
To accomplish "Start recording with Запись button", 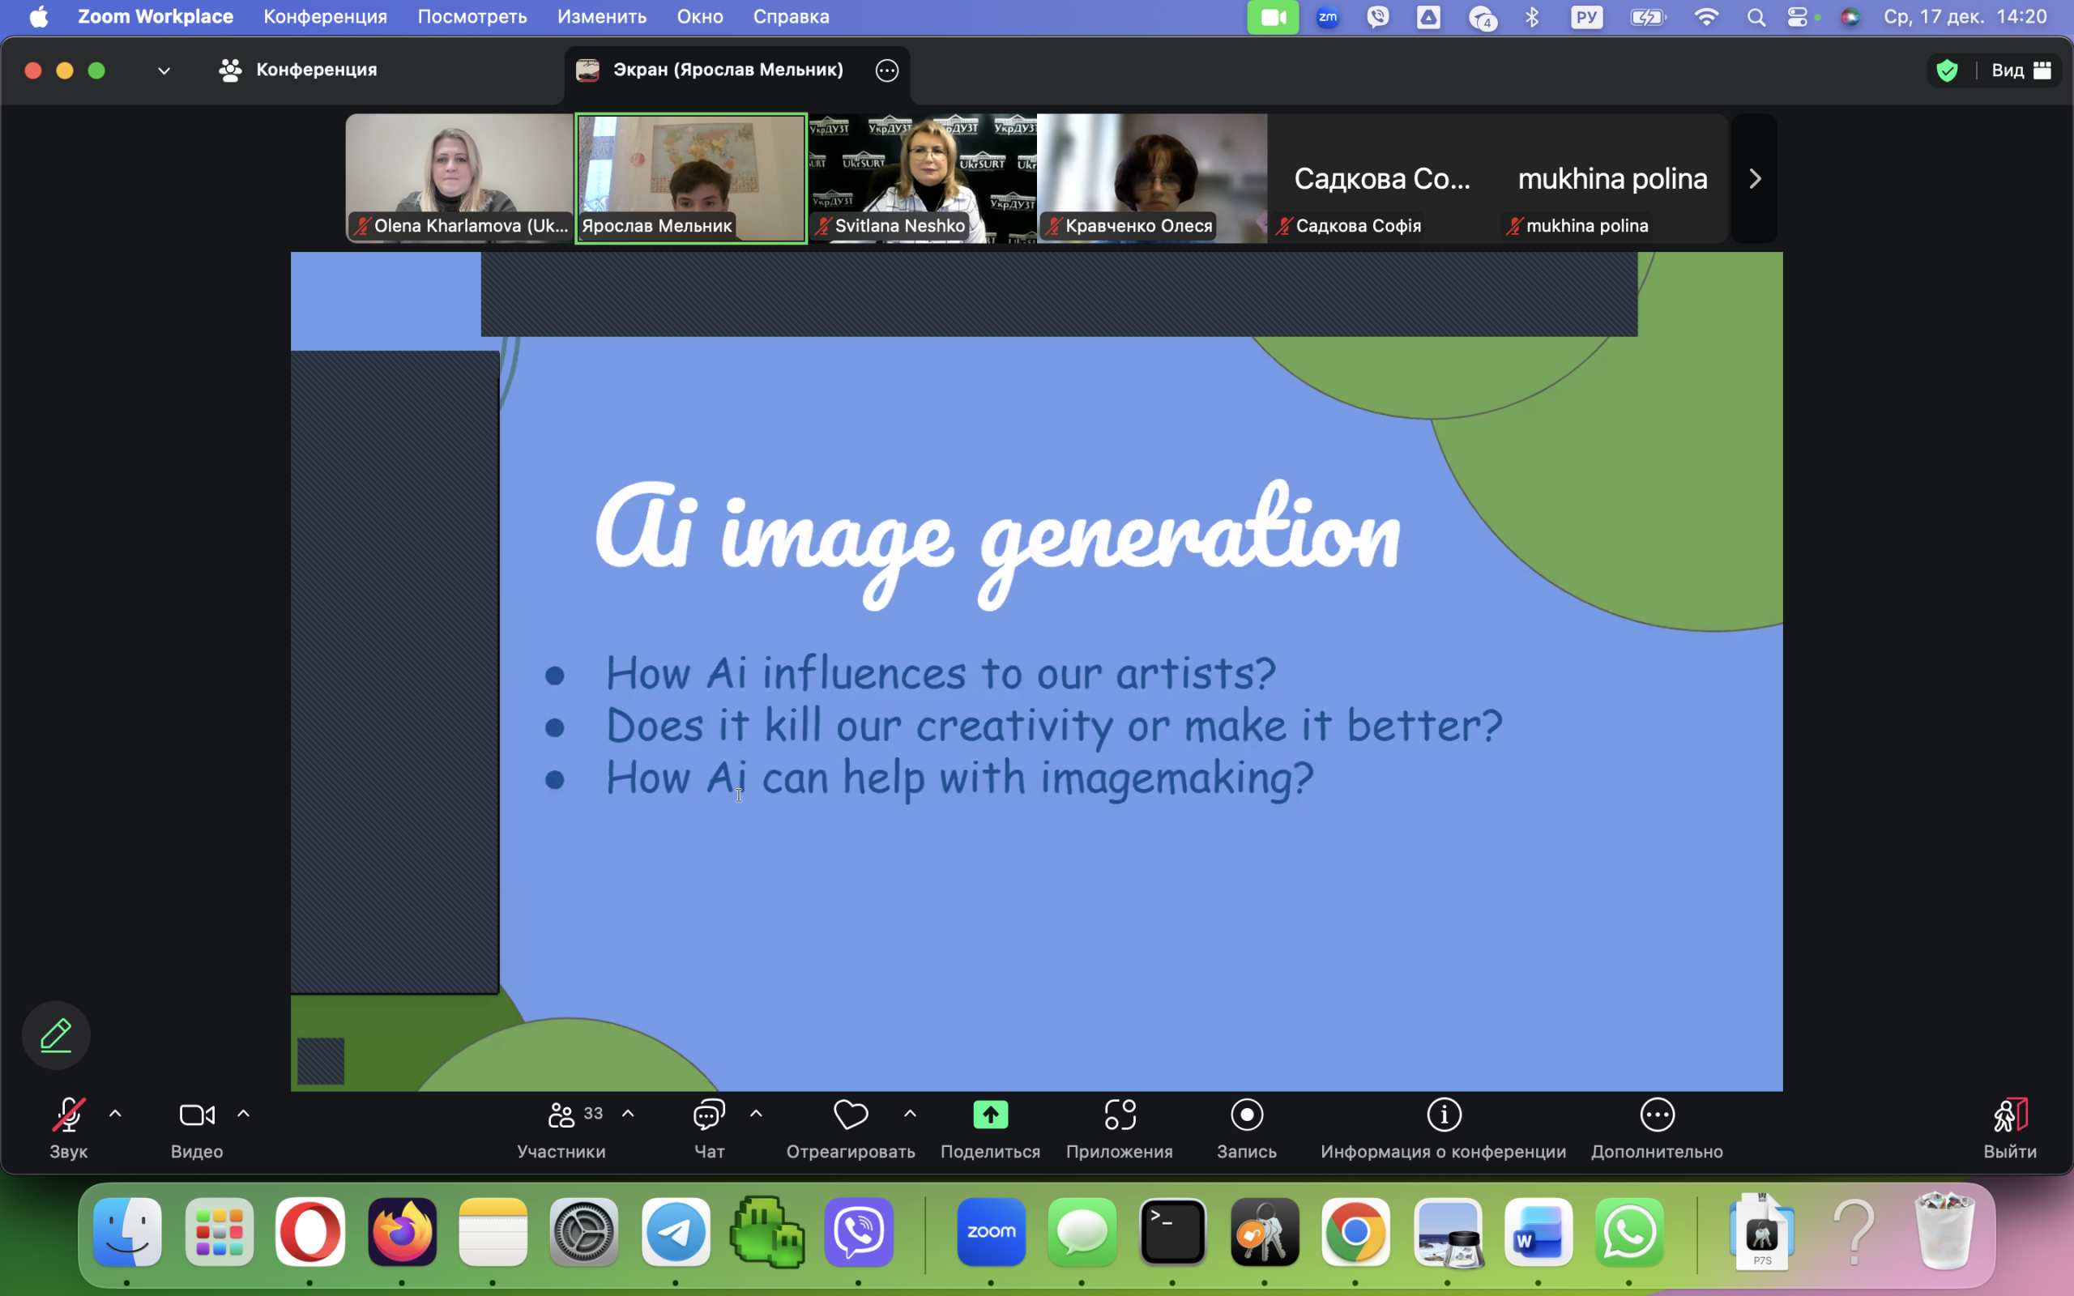I will click(x=1246, y=1115).
